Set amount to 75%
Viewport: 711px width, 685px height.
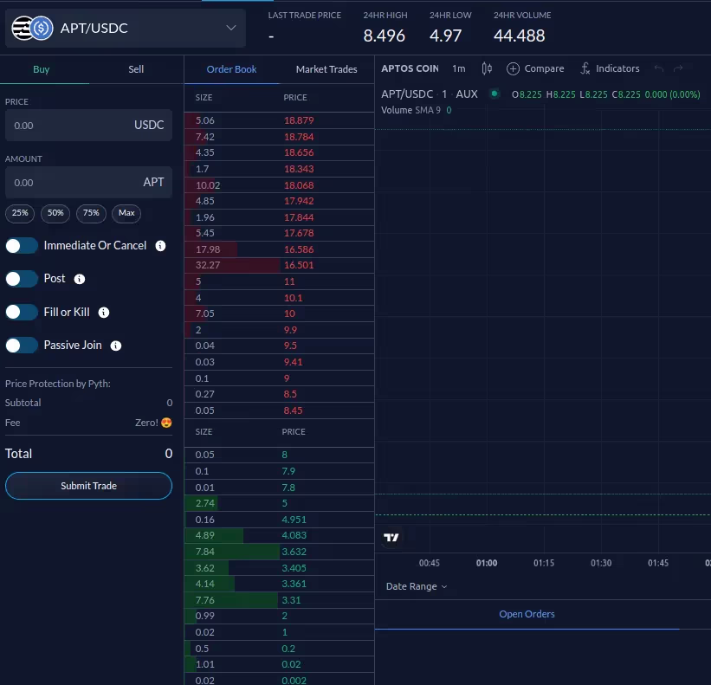(91, 213)
